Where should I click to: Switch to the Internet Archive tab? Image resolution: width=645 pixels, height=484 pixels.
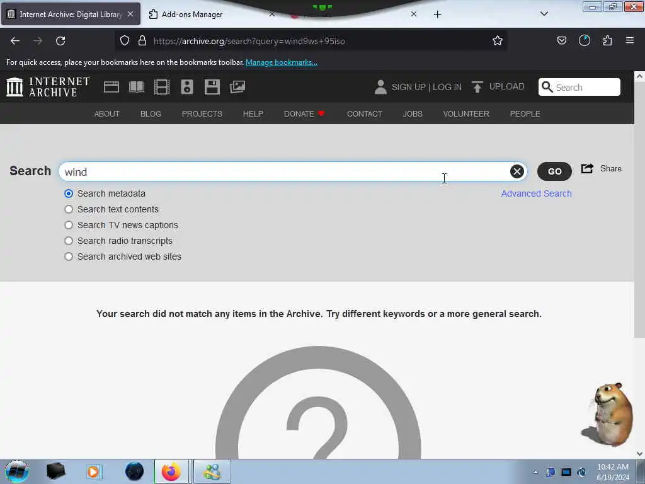point(71,14)
